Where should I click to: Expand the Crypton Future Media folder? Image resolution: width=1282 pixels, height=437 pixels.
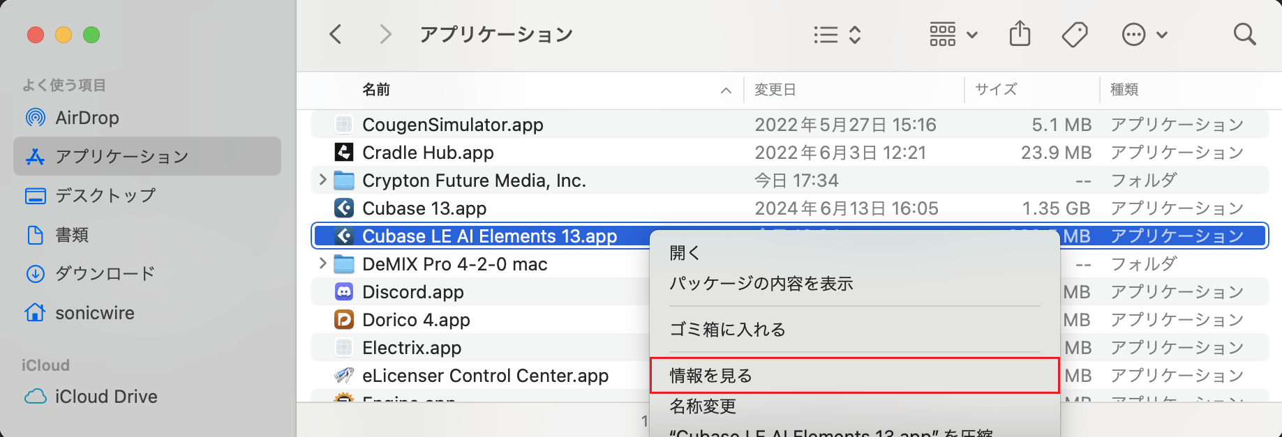322,180
